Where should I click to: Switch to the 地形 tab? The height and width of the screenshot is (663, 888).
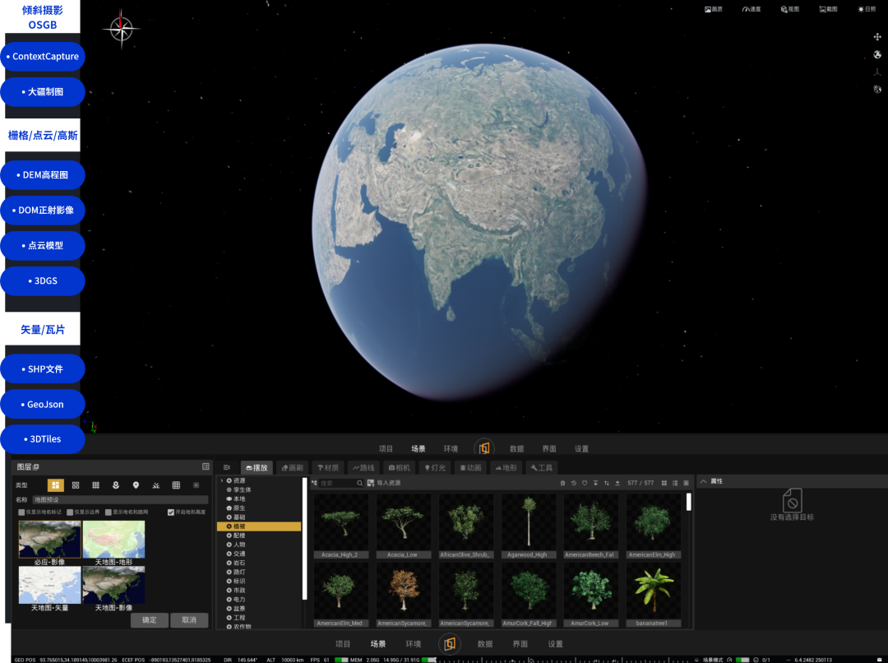(x=506, y=467)
